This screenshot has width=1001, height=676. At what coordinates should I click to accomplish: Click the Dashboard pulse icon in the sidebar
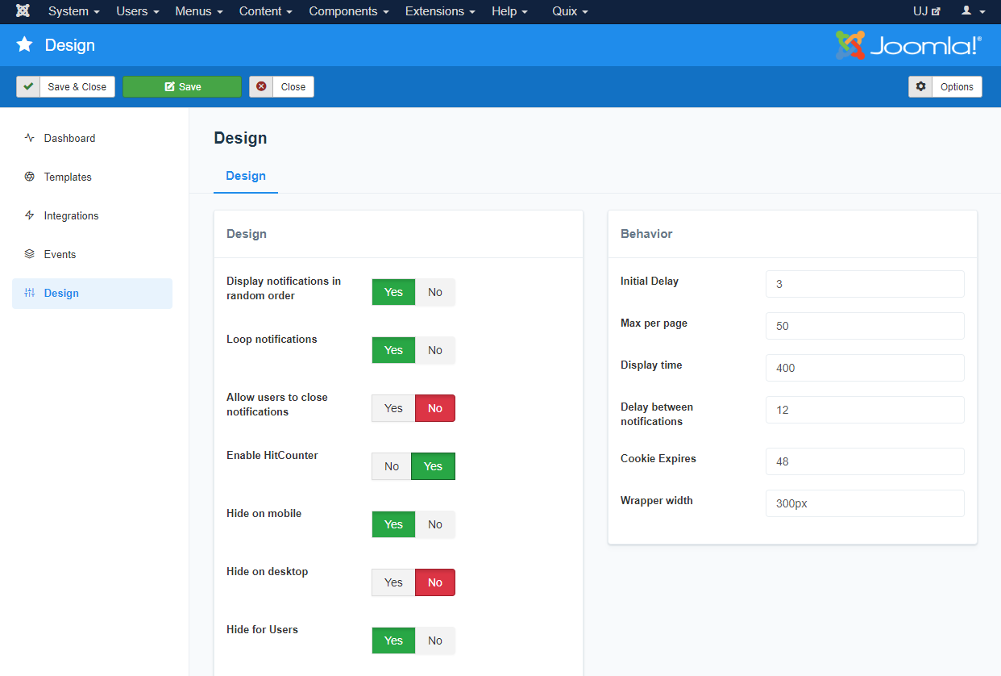point(30,138)
